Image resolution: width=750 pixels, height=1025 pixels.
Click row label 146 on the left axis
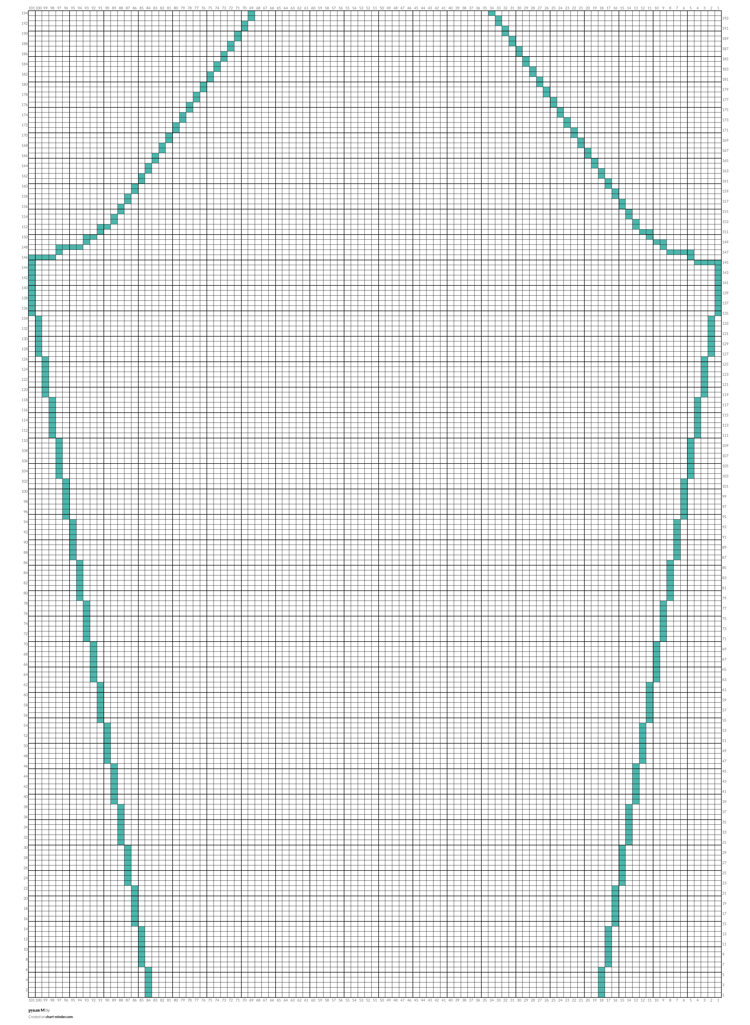(25, 257)
